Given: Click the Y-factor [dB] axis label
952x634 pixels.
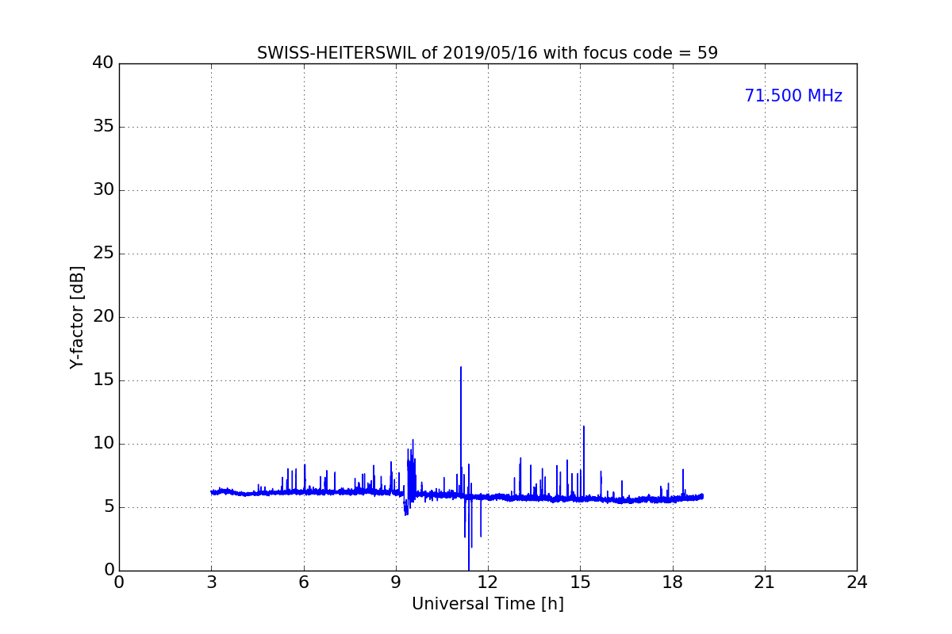Looking at the screenshot, I should point(77,317).
